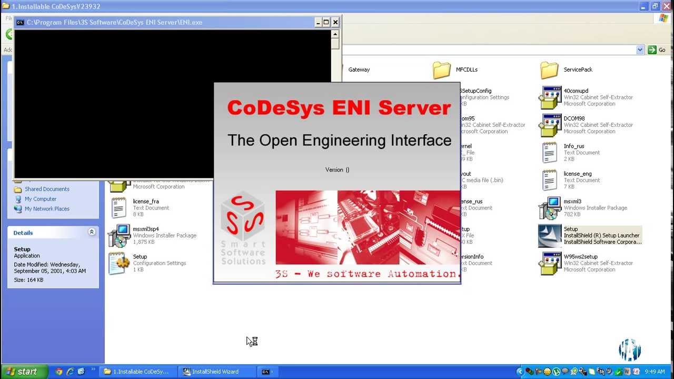674x379 pixels.
Task: Click console window scroll up arrow
Action: click(335, 34)
